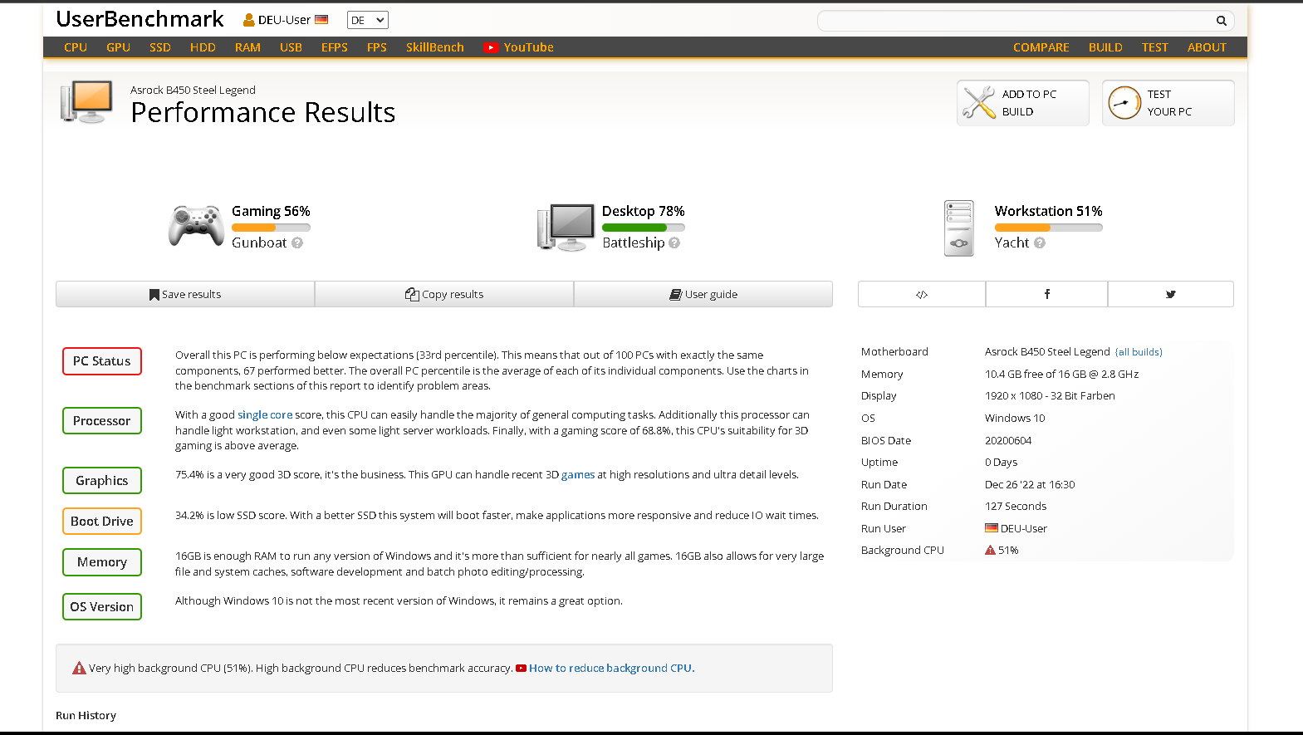
Task: Click the embed code share button
Action: coord(922,294)
